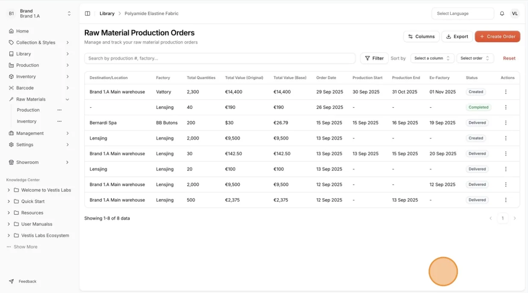
Task: Click the Library book icon
Action: (12, 54)
